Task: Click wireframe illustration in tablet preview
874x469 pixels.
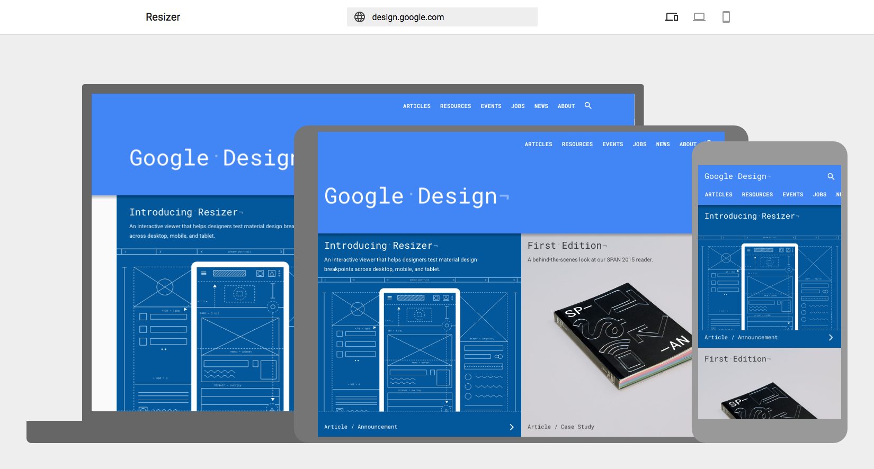Action: (420, 345)
